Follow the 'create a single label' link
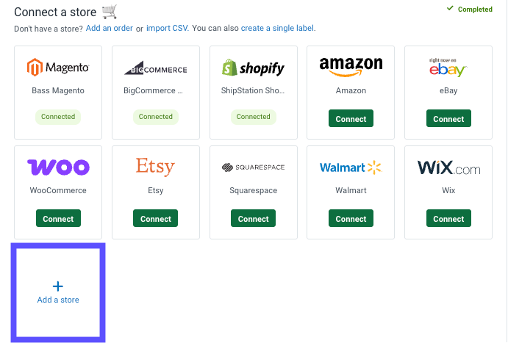This screenshot has height=343, width=508. (278, 29)
